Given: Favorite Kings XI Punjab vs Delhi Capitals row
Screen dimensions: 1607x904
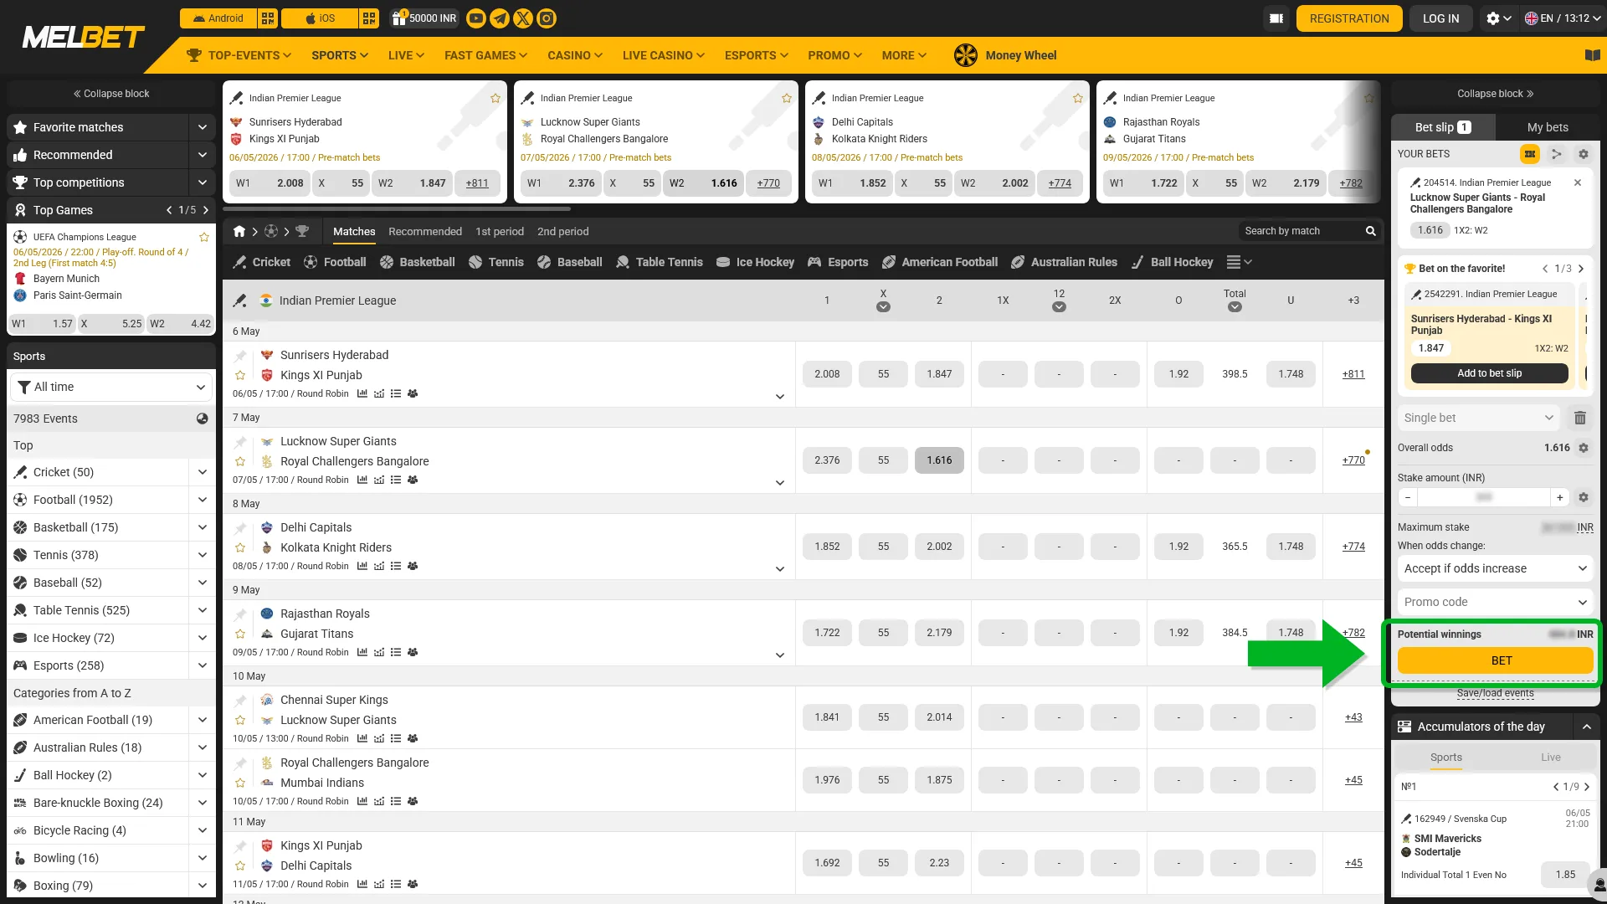Looking at the screenshot, I should [240, 866].
